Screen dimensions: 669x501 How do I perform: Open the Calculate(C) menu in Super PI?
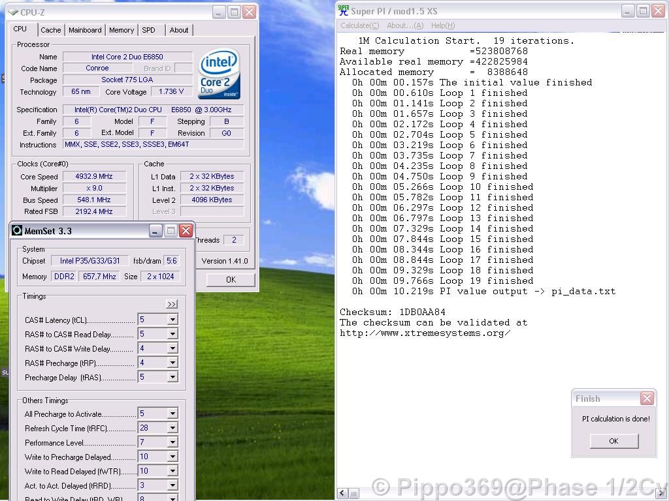click(360, 25)
